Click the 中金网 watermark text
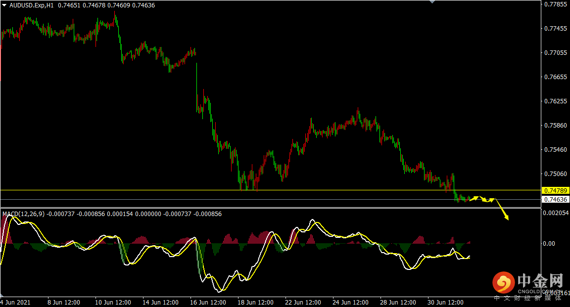The width and height of the screenshot is (570, 307). 540,282
